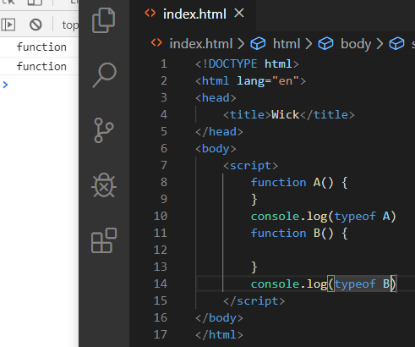Place cursor on the title Wick text
415x347 pixels.
pos(285,115)
